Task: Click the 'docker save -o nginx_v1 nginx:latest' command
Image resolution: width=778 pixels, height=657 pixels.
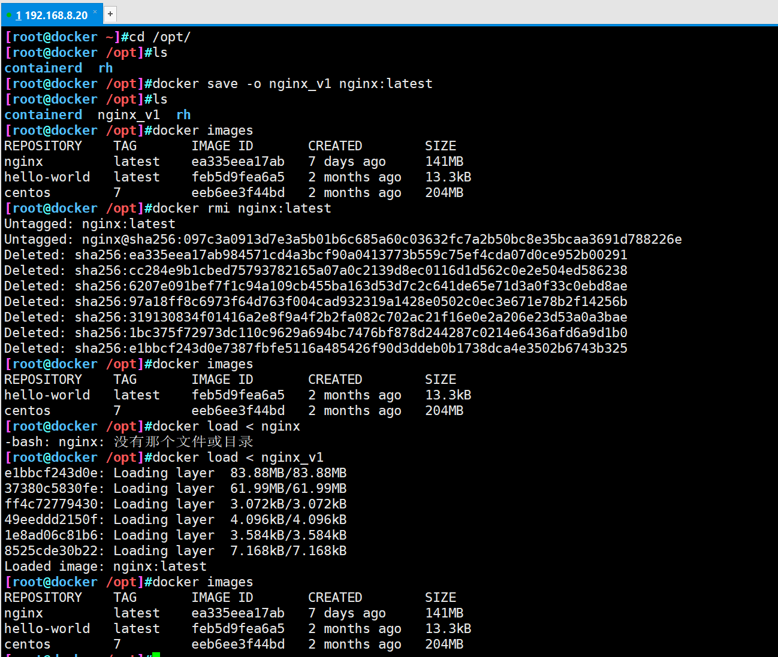Action: (x=292, y=84)
